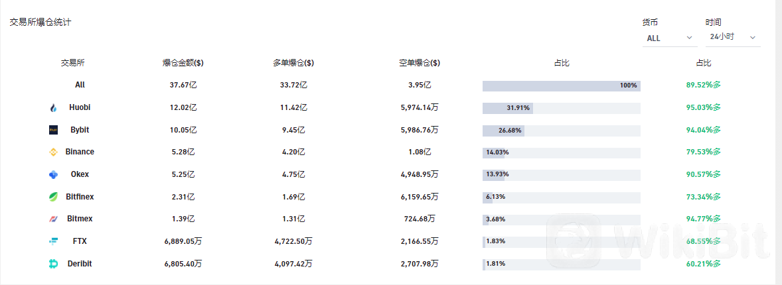Click the Okex blue logo icon
The height and width of the screenshot is (285, 782).
click(53, 174)
